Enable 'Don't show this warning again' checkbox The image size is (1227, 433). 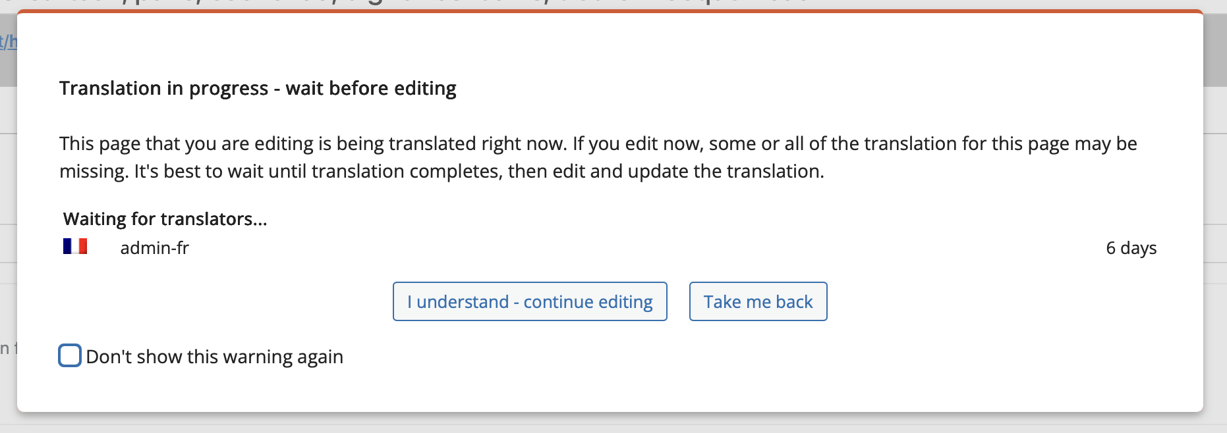click(x=70, y=355)
